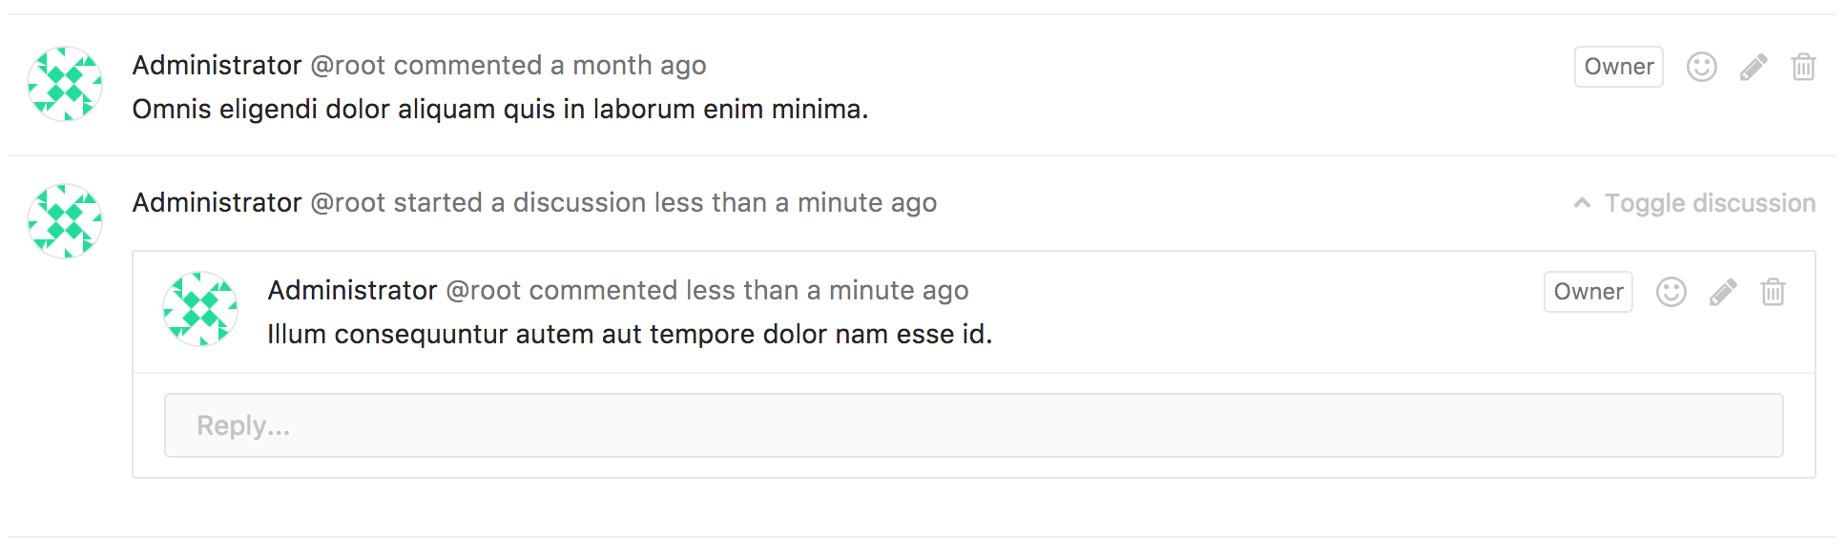Click trash icon on 'Illum consequuntur' comment

1773,292
